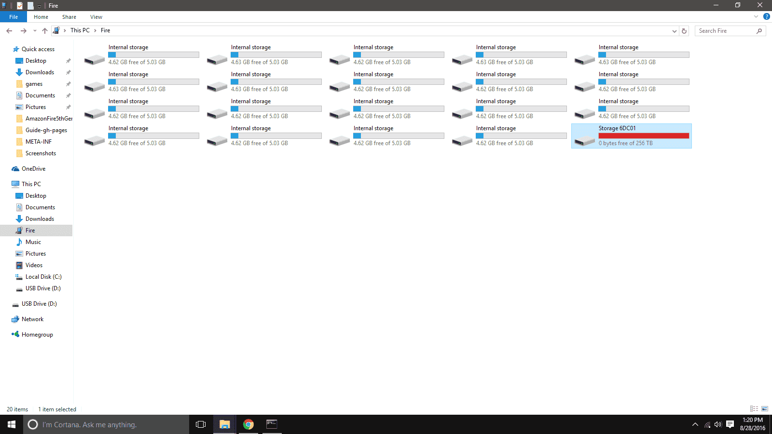Open the Screenshots folder
The image size is (772, 434).
[x=41, y=153]
